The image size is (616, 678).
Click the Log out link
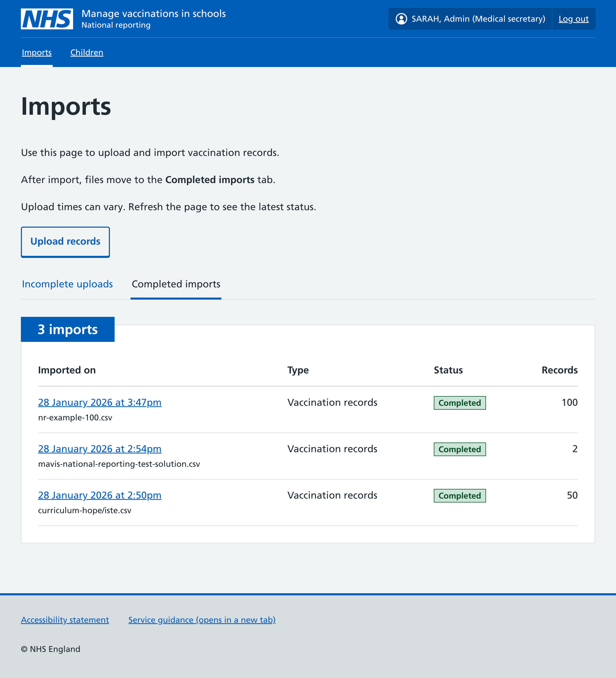(x=573, y=19)
